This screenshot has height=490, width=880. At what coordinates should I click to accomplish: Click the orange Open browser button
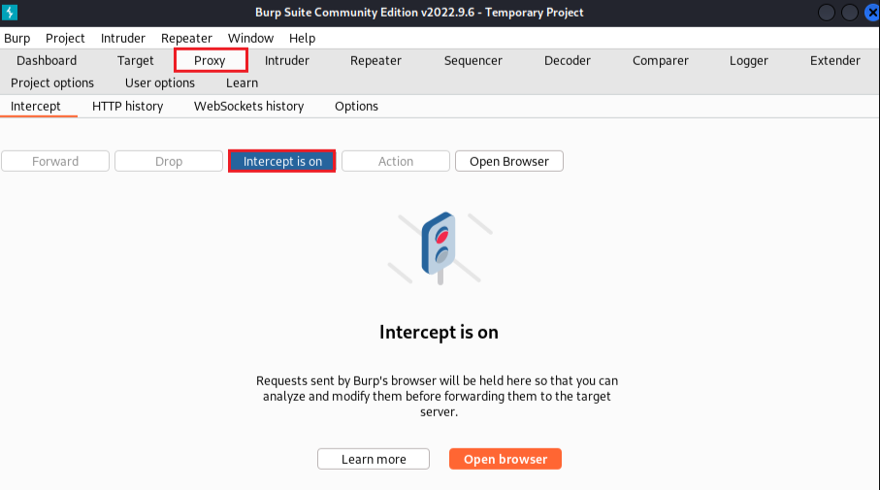tap(505, 459)
